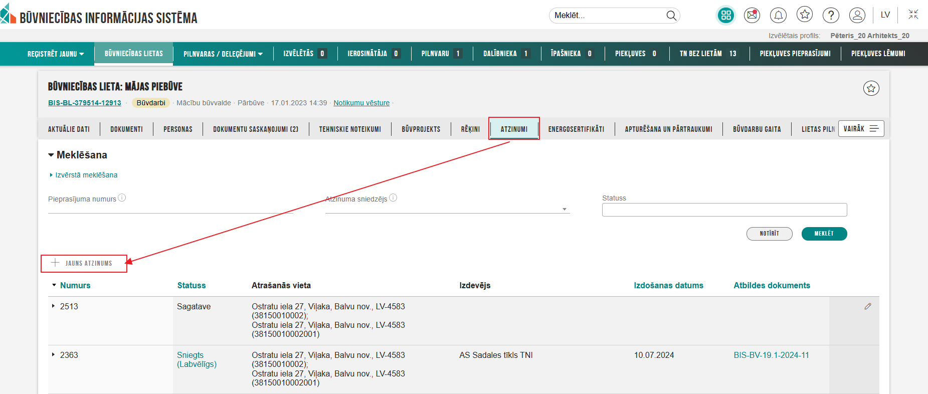Open Notikumu vēsture link
The height and width of the screenshot is (394, 928).
tap(361, 103)
